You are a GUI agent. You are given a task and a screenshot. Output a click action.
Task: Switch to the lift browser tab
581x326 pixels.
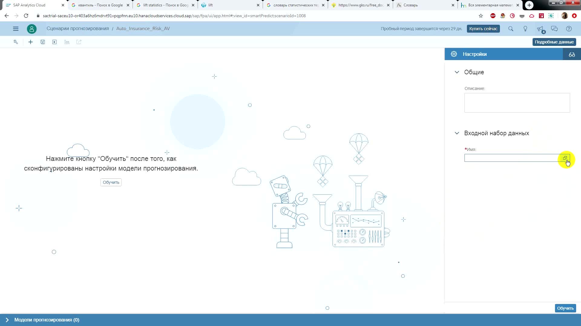pos(230,5)
